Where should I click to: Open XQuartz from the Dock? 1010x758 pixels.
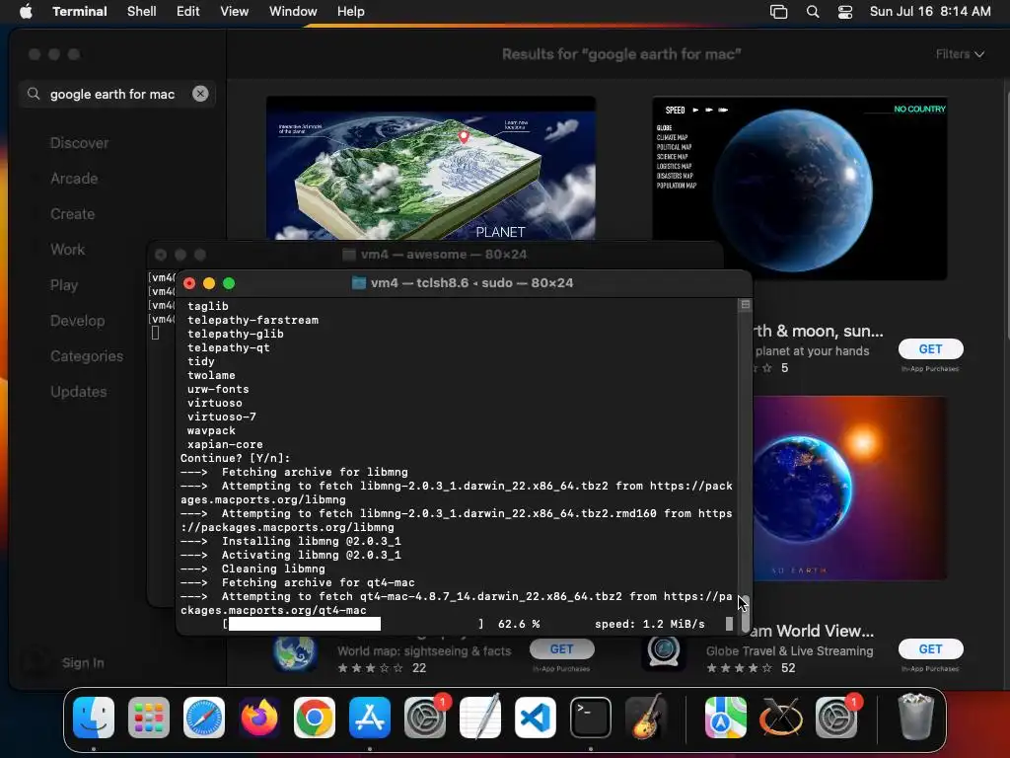[x=781, y=718]
